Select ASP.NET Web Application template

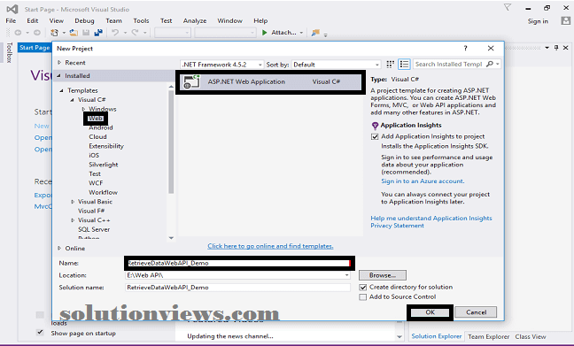click(x=270, y=82)
